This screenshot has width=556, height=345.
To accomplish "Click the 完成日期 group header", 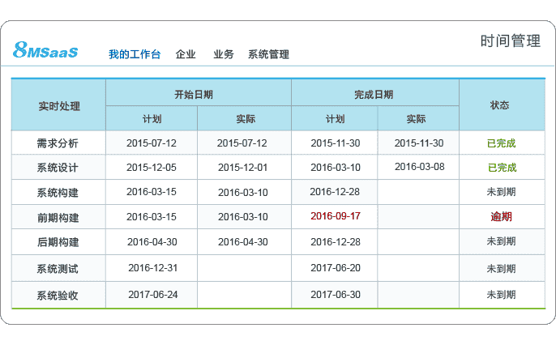I will pyautogui.click(x=374, y=95).
